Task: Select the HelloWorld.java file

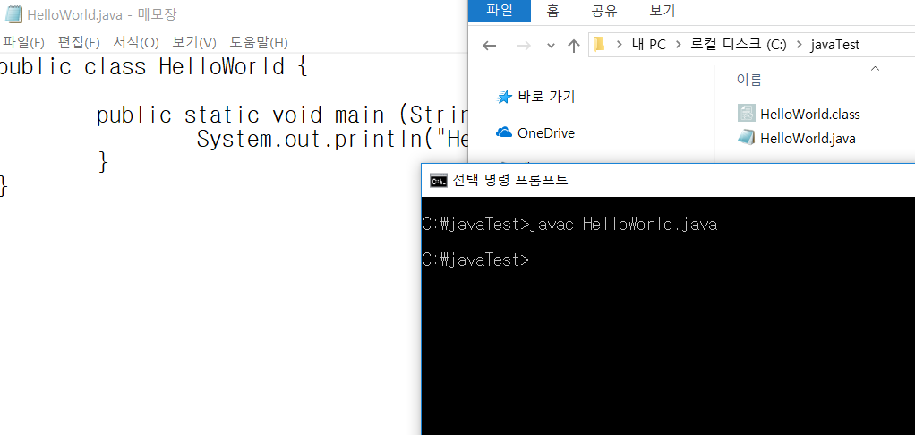Action: click(x=808, y=139)
